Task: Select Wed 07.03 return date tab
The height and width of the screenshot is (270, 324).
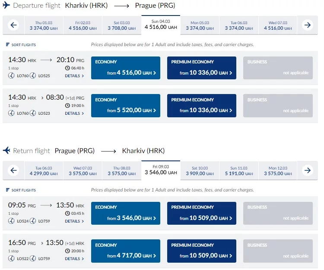Action: [x=83, y=171]
